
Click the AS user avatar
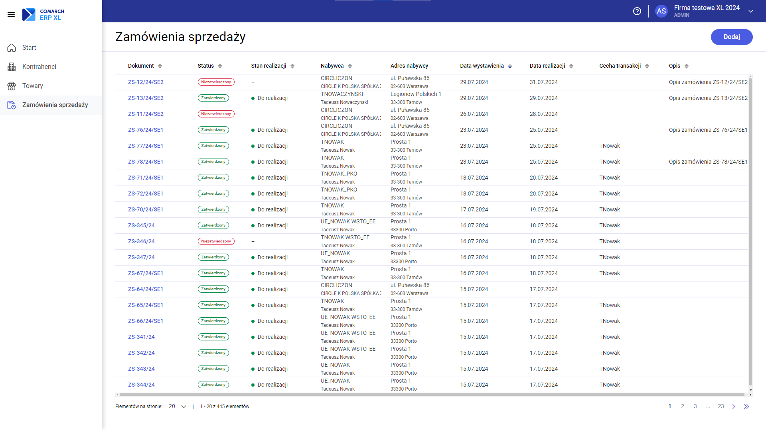click(661, 11)
